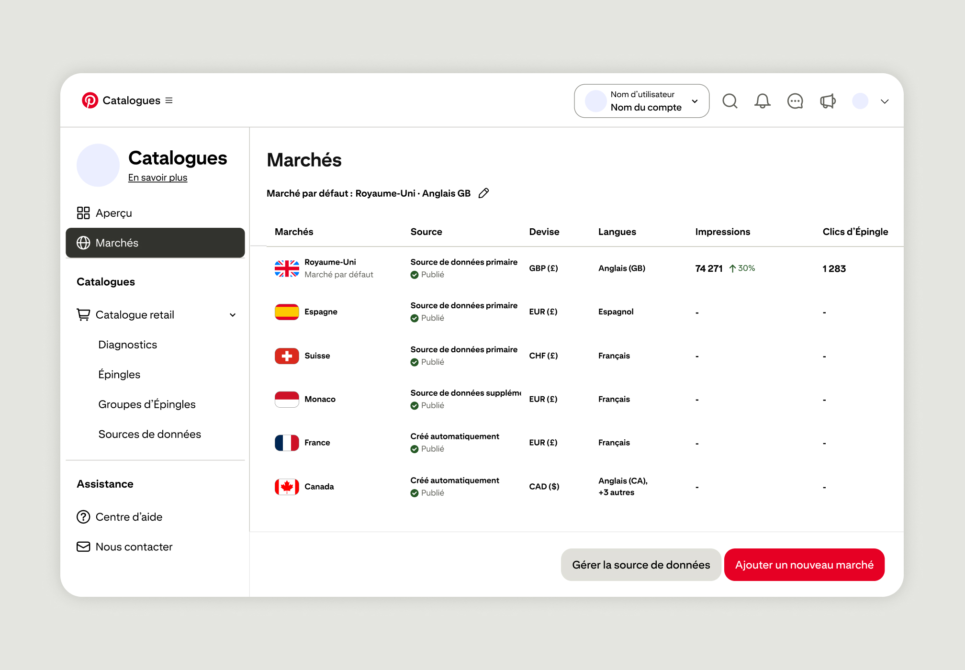
Task: Select Marchés in sidebar
Action: tap(155, 243)
